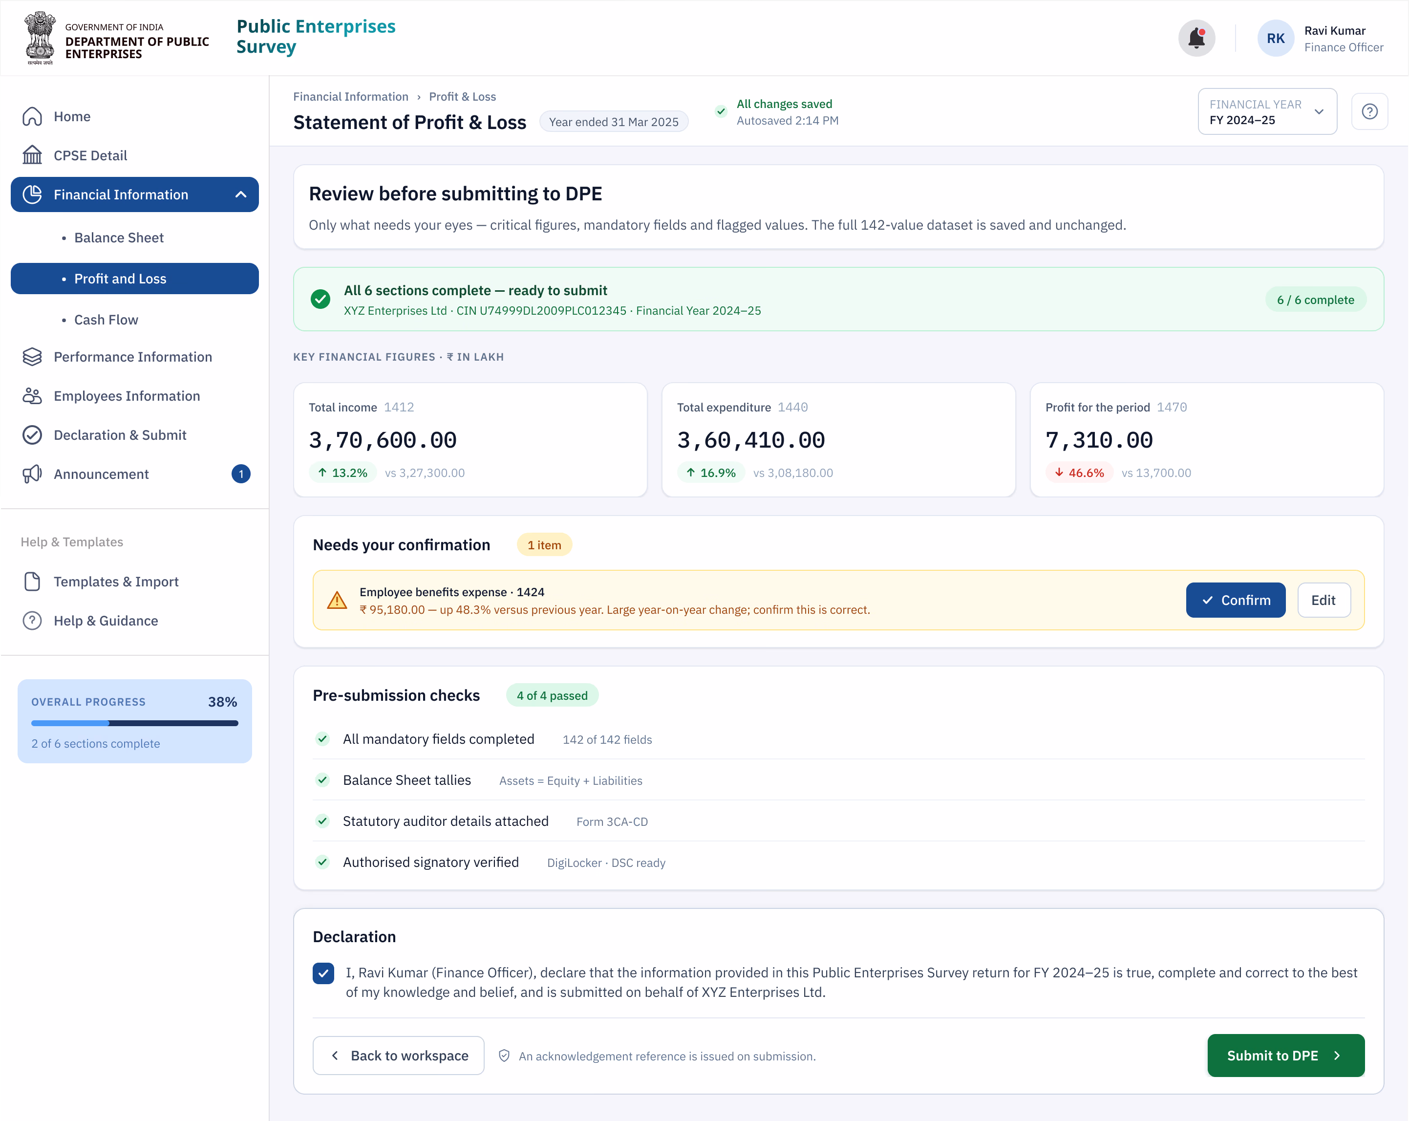Click the down arrow on 46.6% profit change
Viewport: 1409px width, 1121px height.
[1059, 472]
